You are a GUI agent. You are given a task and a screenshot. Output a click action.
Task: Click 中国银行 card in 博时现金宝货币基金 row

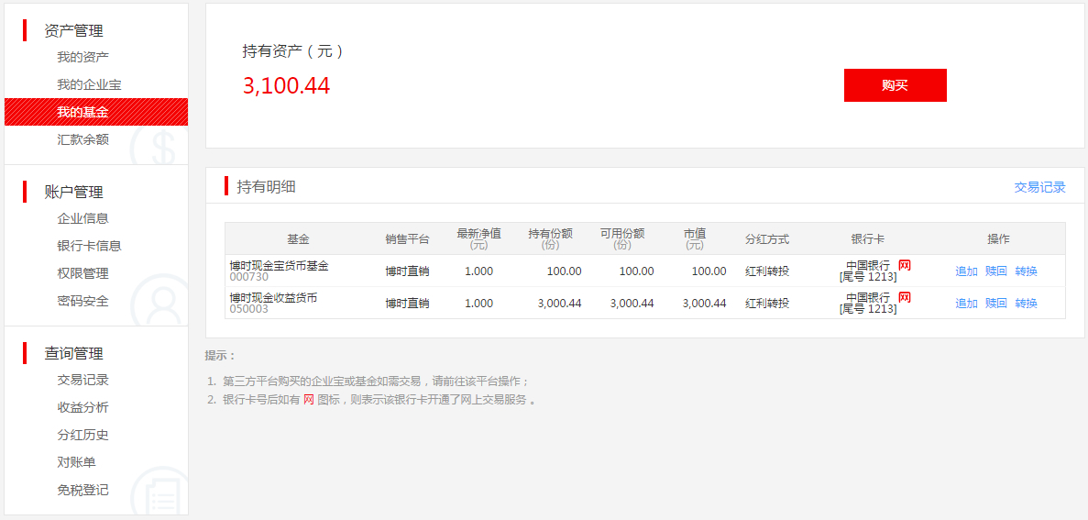(868, 271)
